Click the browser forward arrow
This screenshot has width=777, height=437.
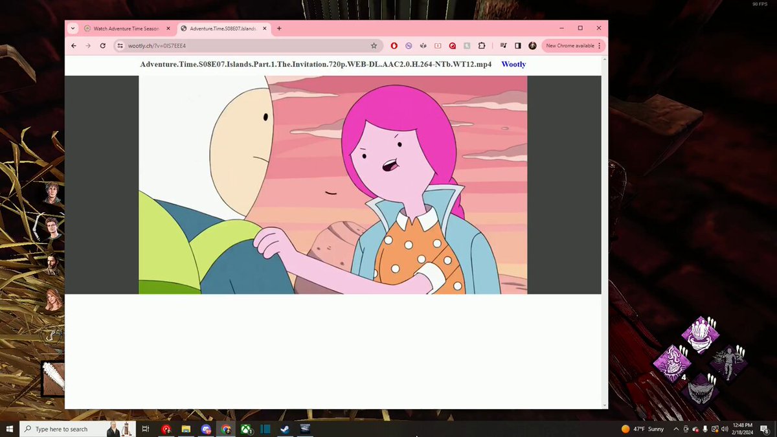(x=88, y=46)
